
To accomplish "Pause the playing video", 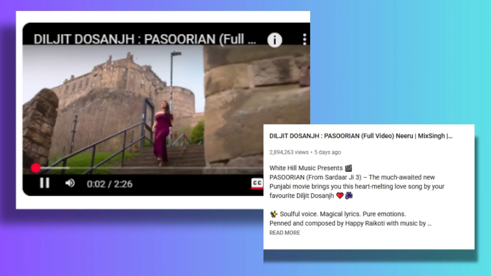I will tap(44, 183).
